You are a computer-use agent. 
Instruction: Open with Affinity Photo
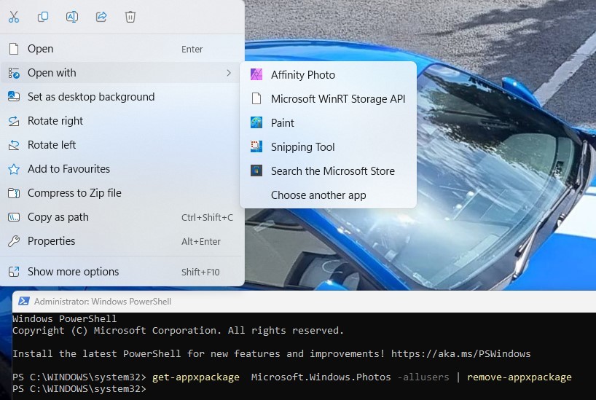pyautogui.click(x=328, y=74)
